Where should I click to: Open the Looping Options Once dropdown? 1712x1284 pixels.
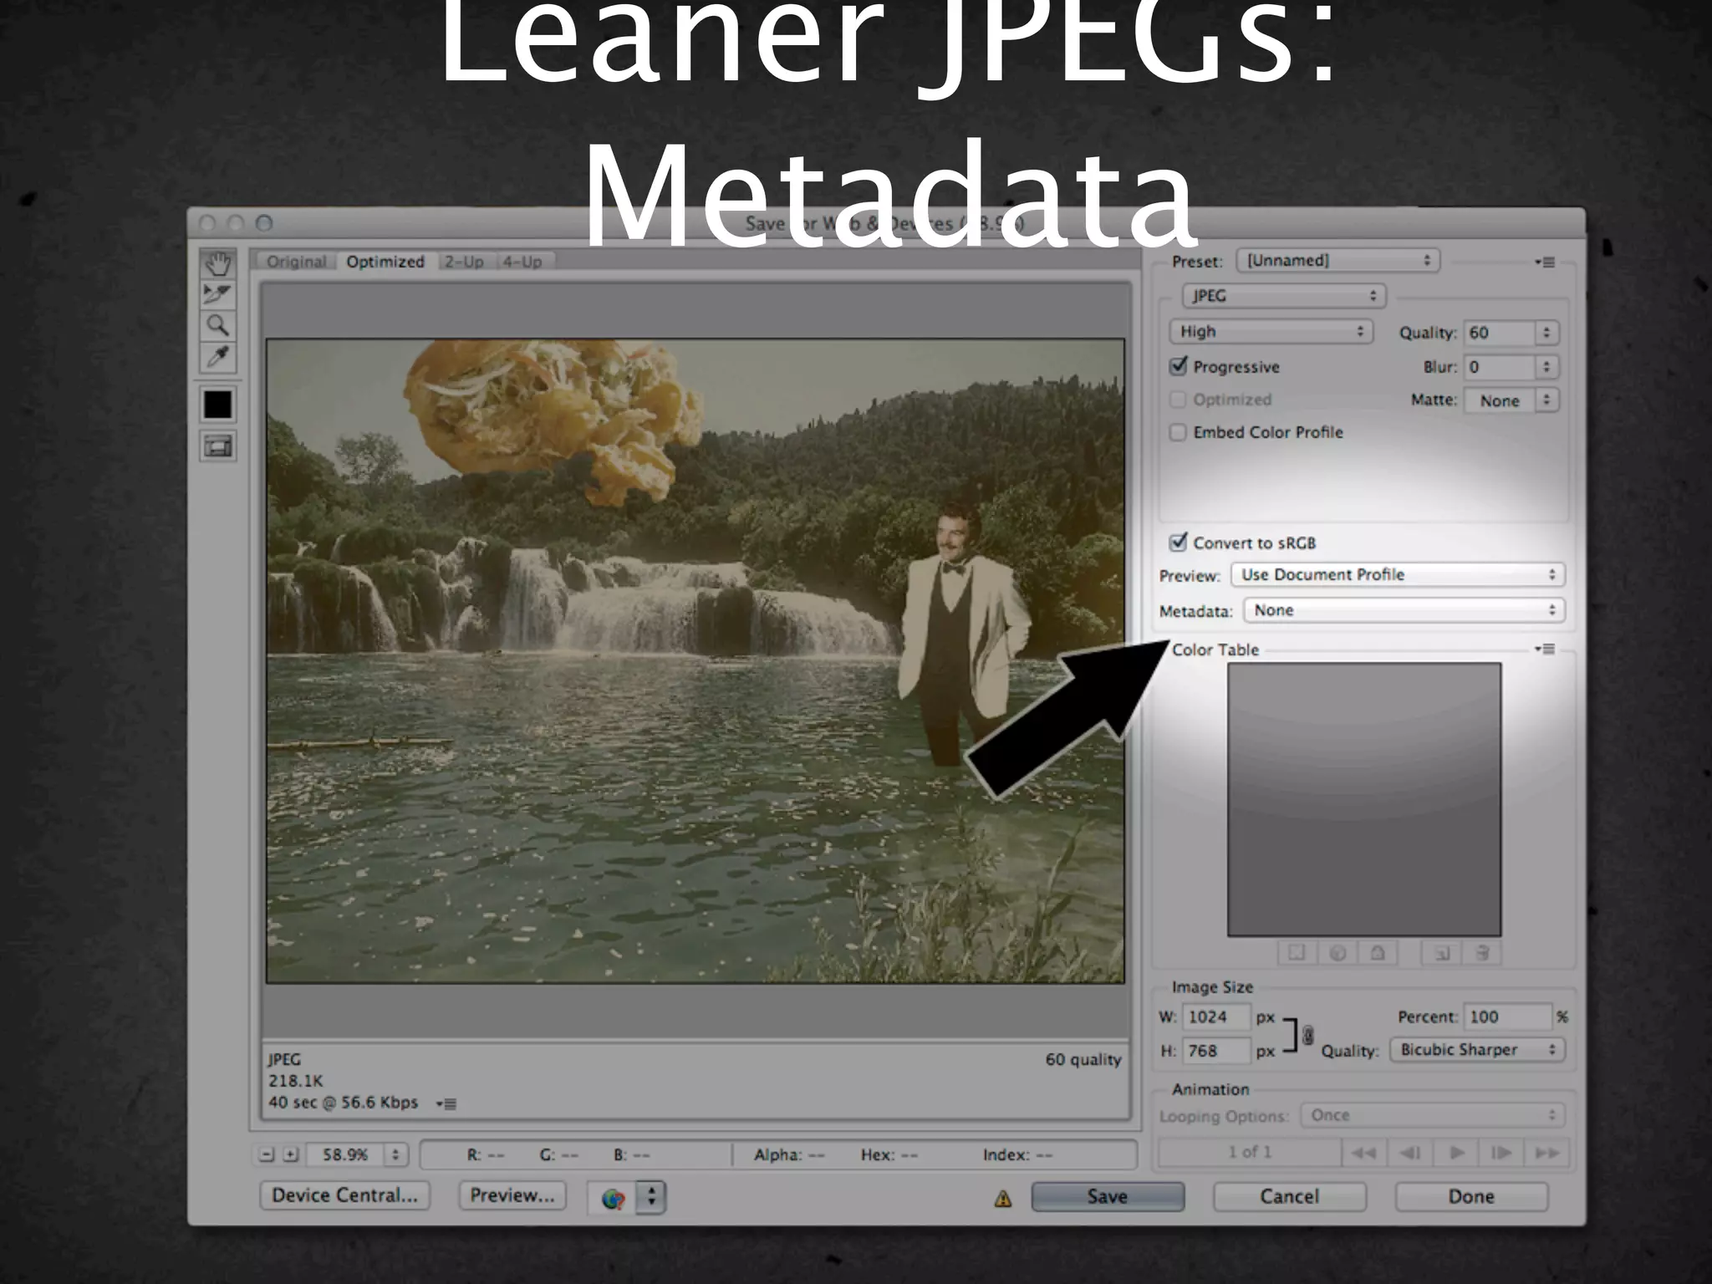coord(1432,1115)
